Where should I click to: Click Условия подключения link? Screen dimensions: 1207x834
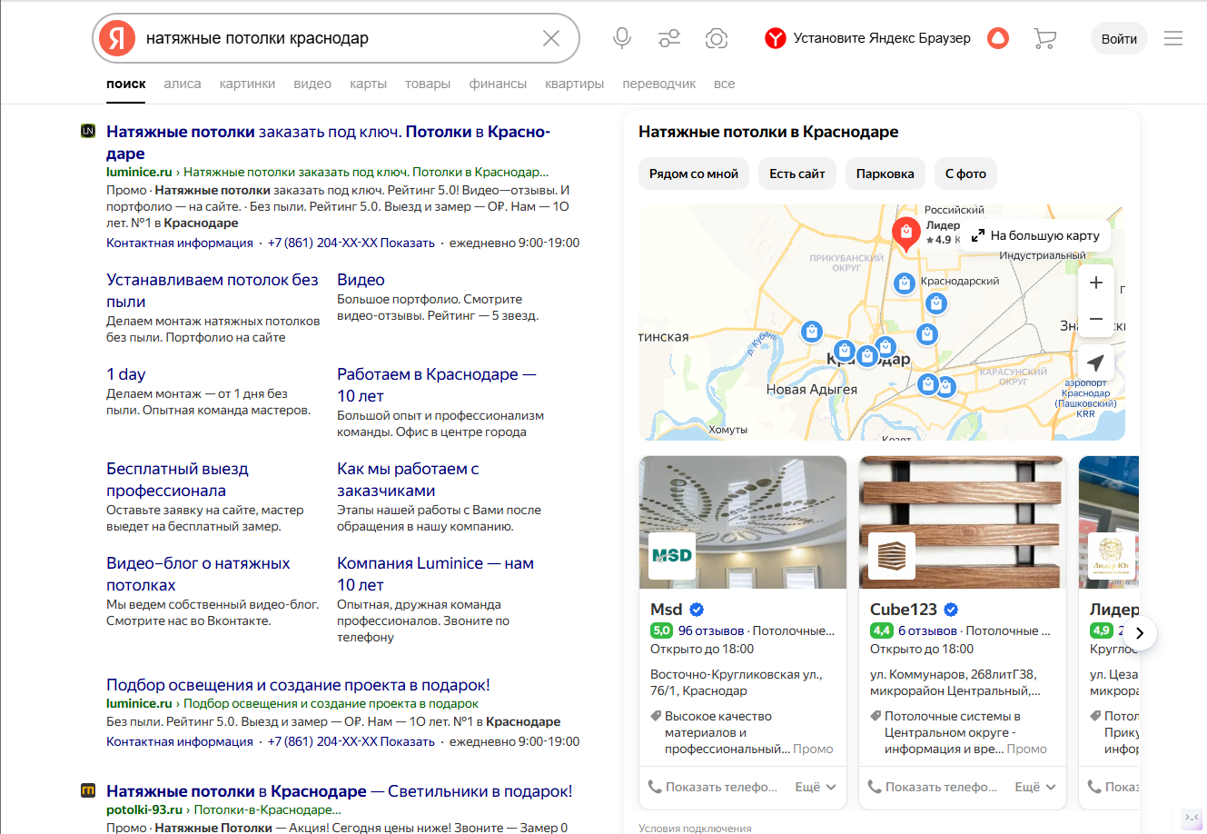(x=695, y=828)
